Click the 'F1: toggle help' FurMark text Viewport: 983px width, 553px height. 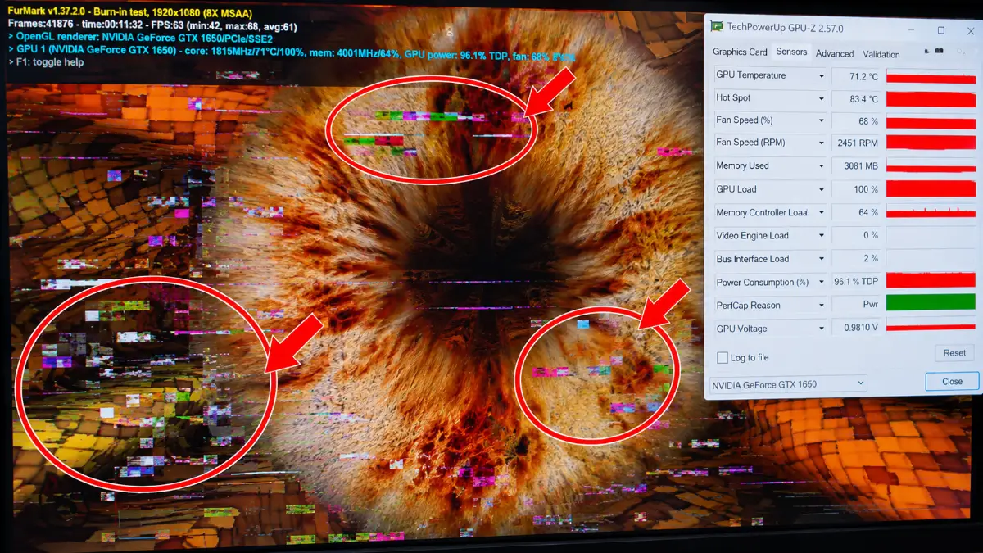(x=46, y=62)
